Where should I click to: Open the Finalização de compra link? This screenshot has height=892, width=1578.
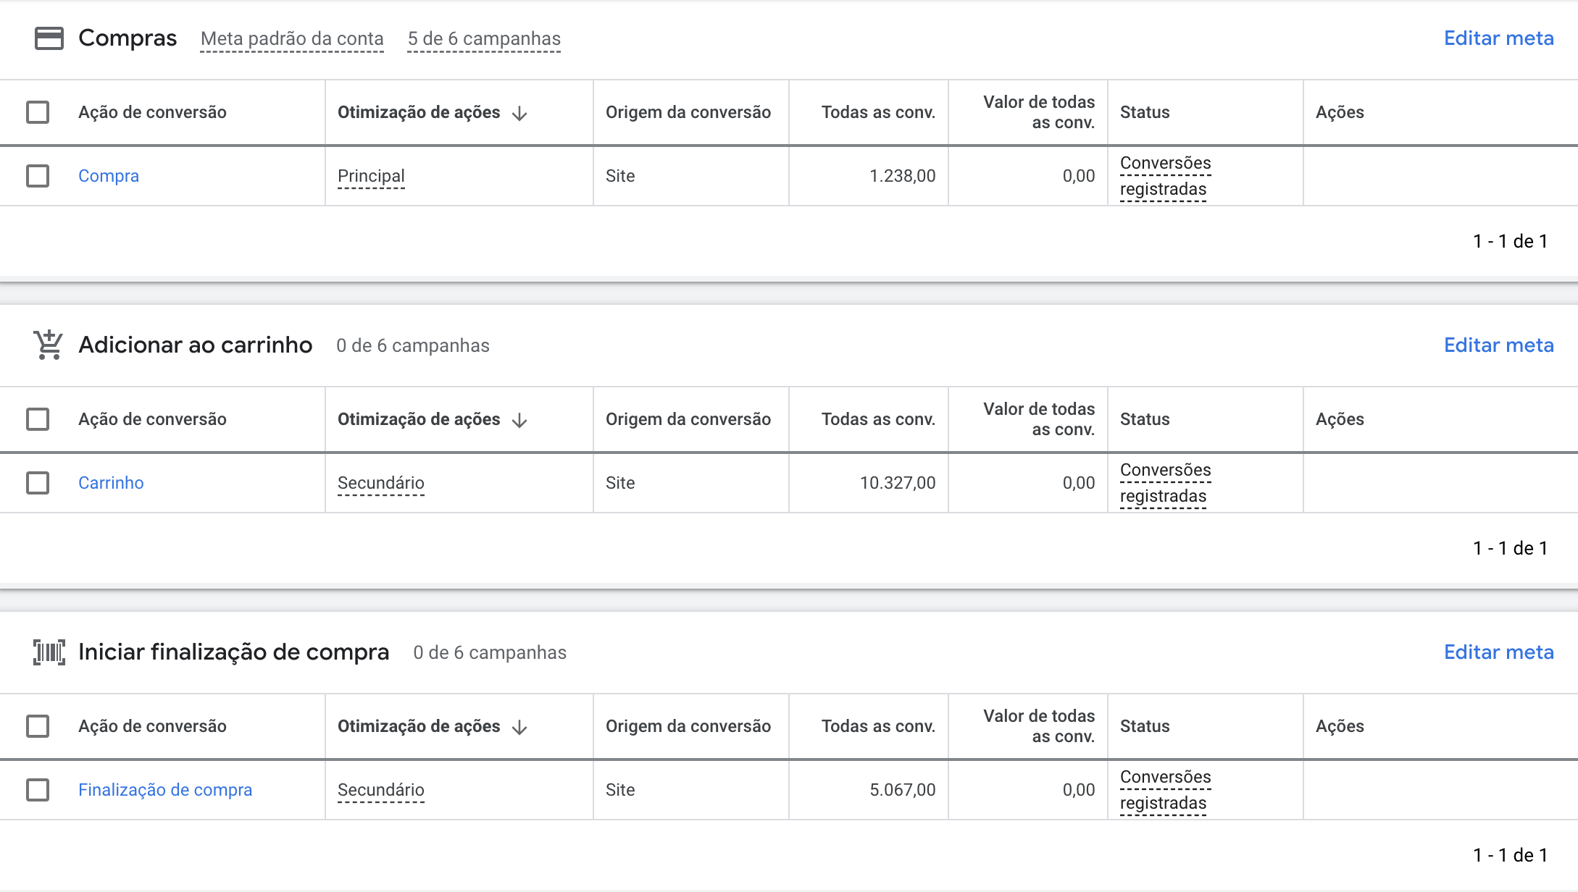(x=165, y=790)
